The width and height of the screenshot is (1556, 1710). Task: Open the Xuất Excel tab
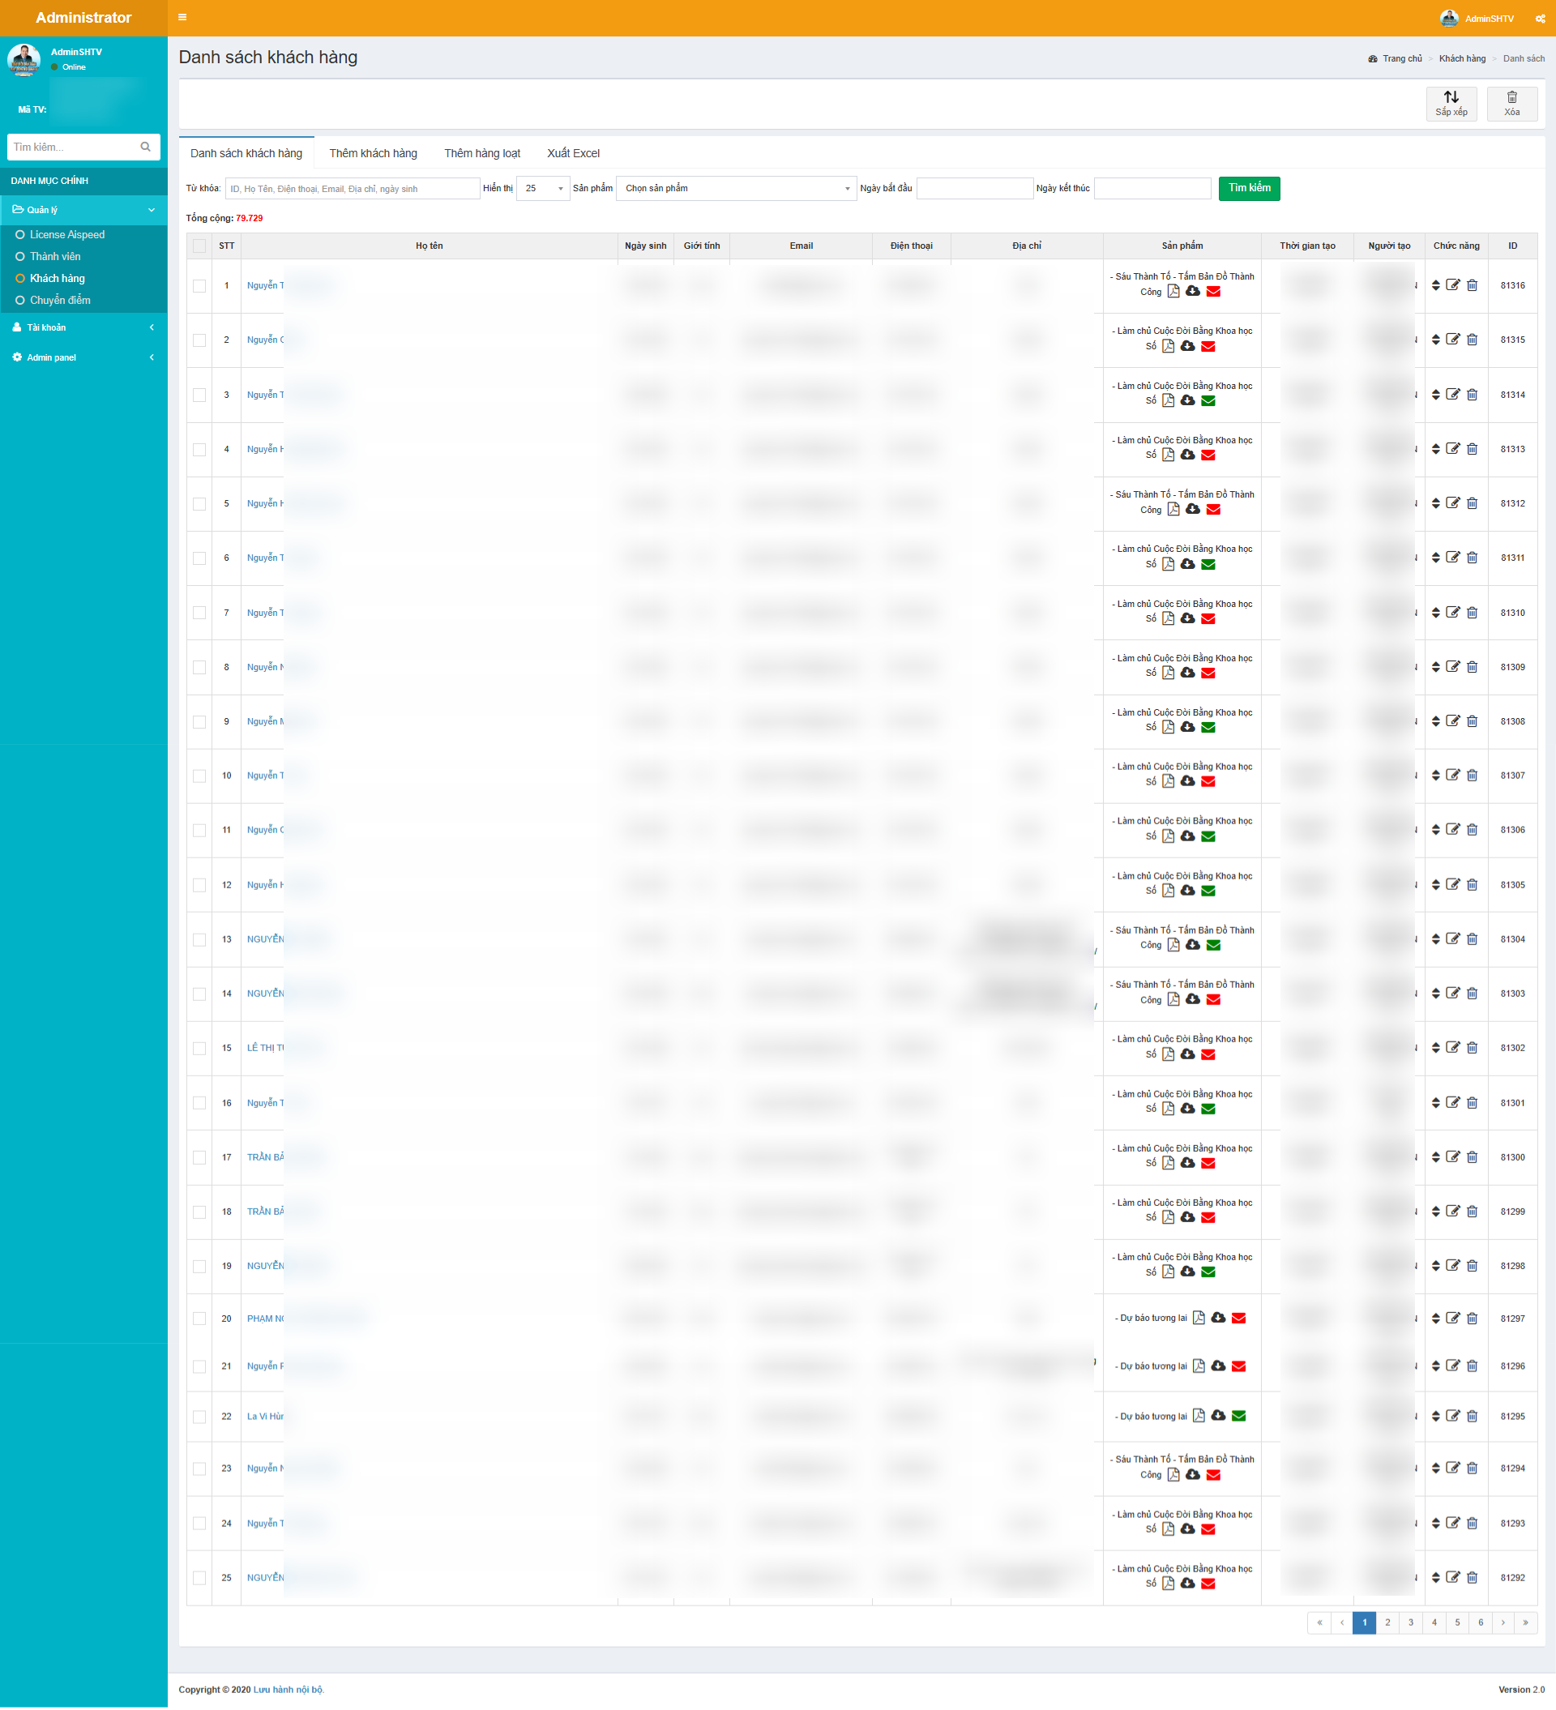[573, 153]
